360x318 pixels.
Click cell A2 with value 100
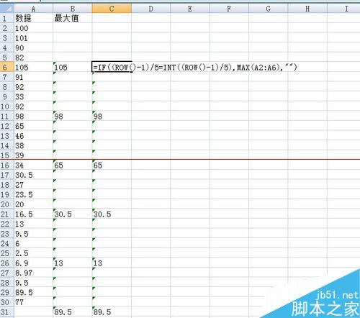pyautogui.click(x=34, y=28)
